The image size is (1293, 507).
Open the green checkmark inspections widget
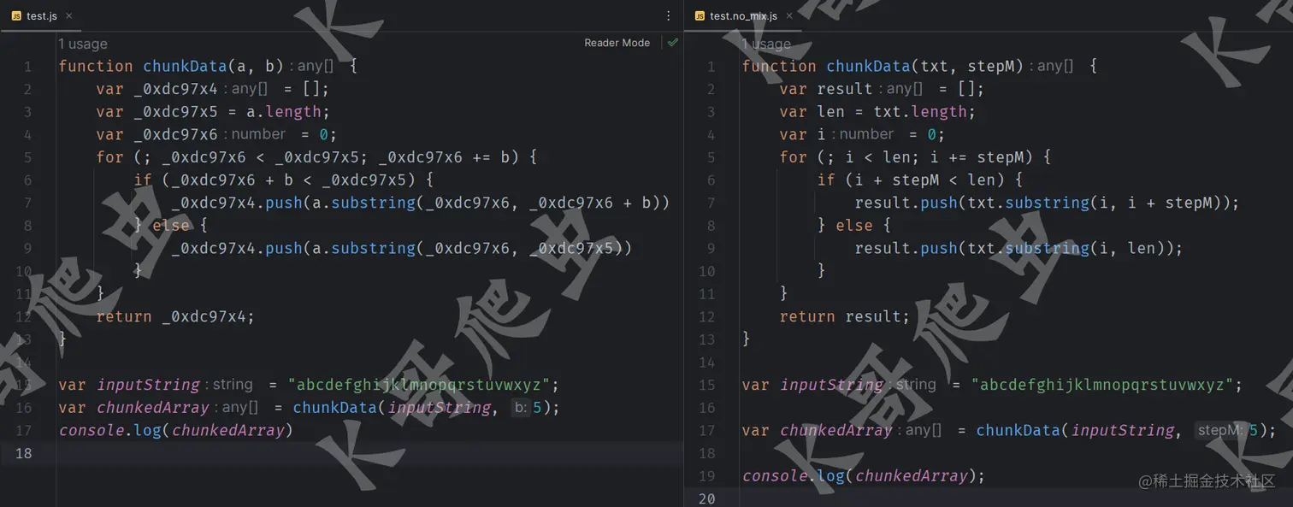pyautogui.click(x=673, y=43)
